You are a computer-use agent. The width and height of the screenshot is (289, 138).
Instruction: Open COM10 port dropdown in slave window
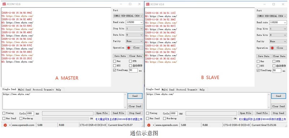(272, 16)
